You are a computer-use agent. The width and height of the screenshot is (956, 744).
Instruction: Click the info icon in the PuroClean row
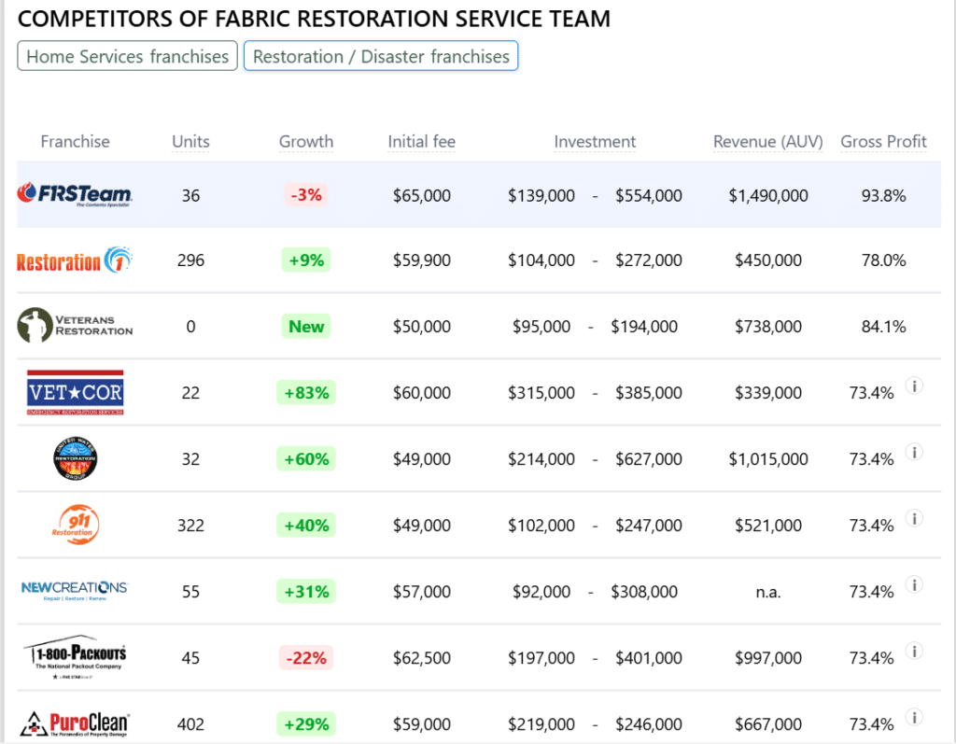pos(913,717)
